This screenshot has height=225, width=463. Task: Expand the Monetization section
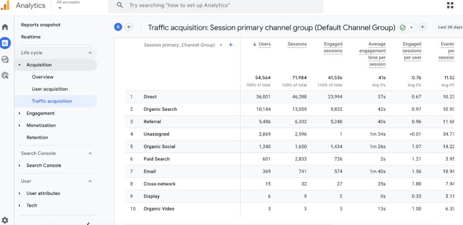tap(20, 125)
